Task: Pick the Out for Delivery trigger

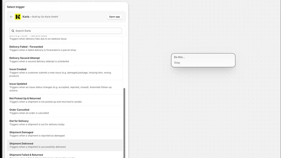Action: [x=65, y=123]
